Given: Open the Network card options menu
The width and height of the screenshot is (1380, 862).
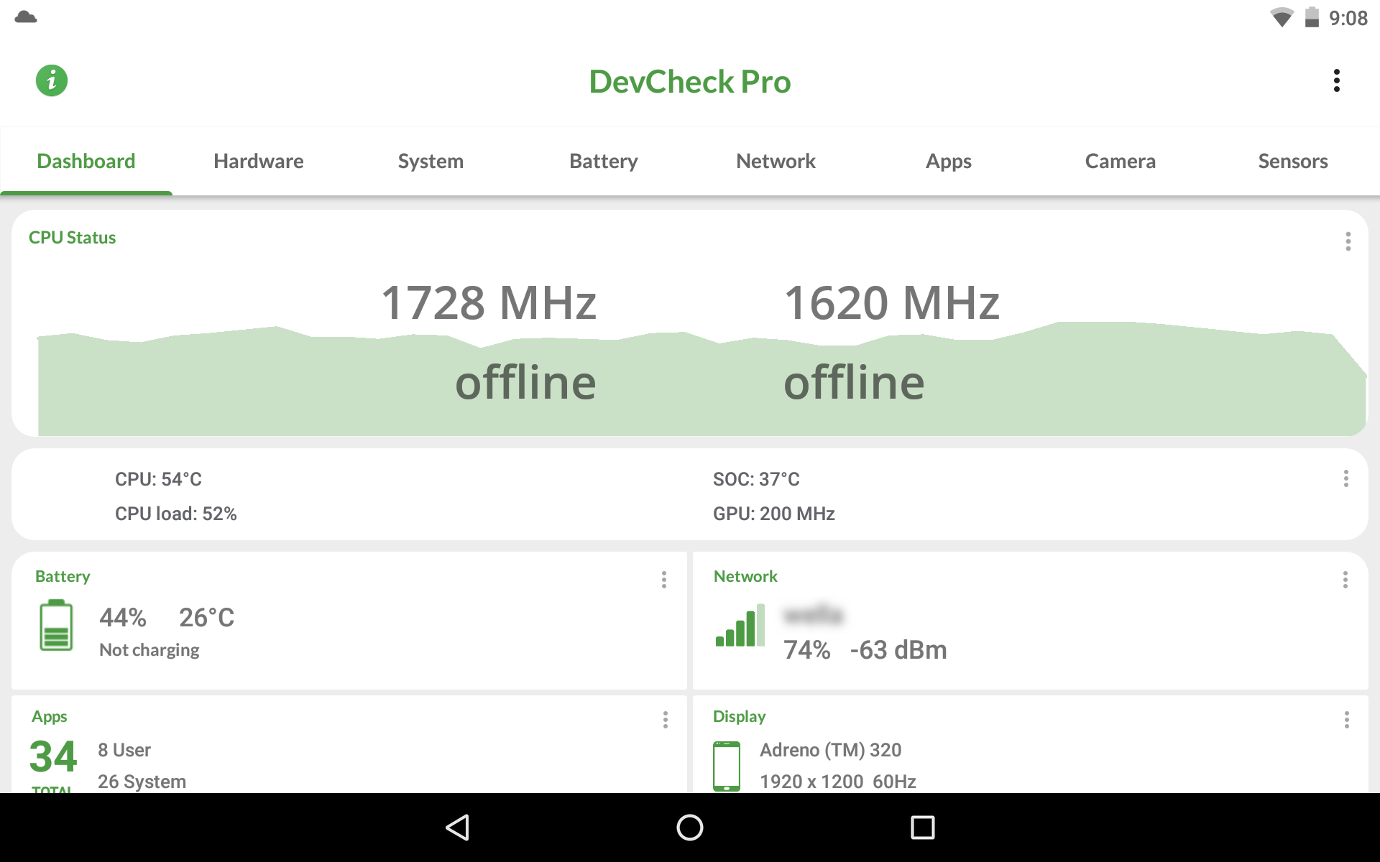Looking at the screenshot, I should (x=1346, y=580).
